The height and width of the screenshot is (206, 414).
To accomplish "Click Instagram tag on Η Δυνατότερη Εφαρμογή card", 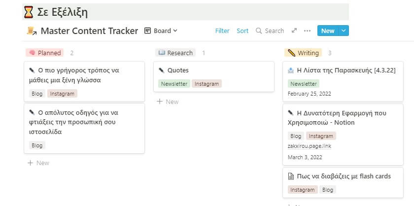I will click(321, 136).
